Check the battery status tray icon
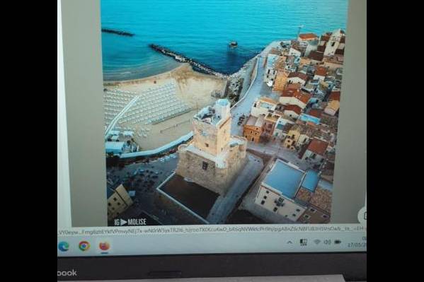The image size is (424, 282). tap(338, 242)
